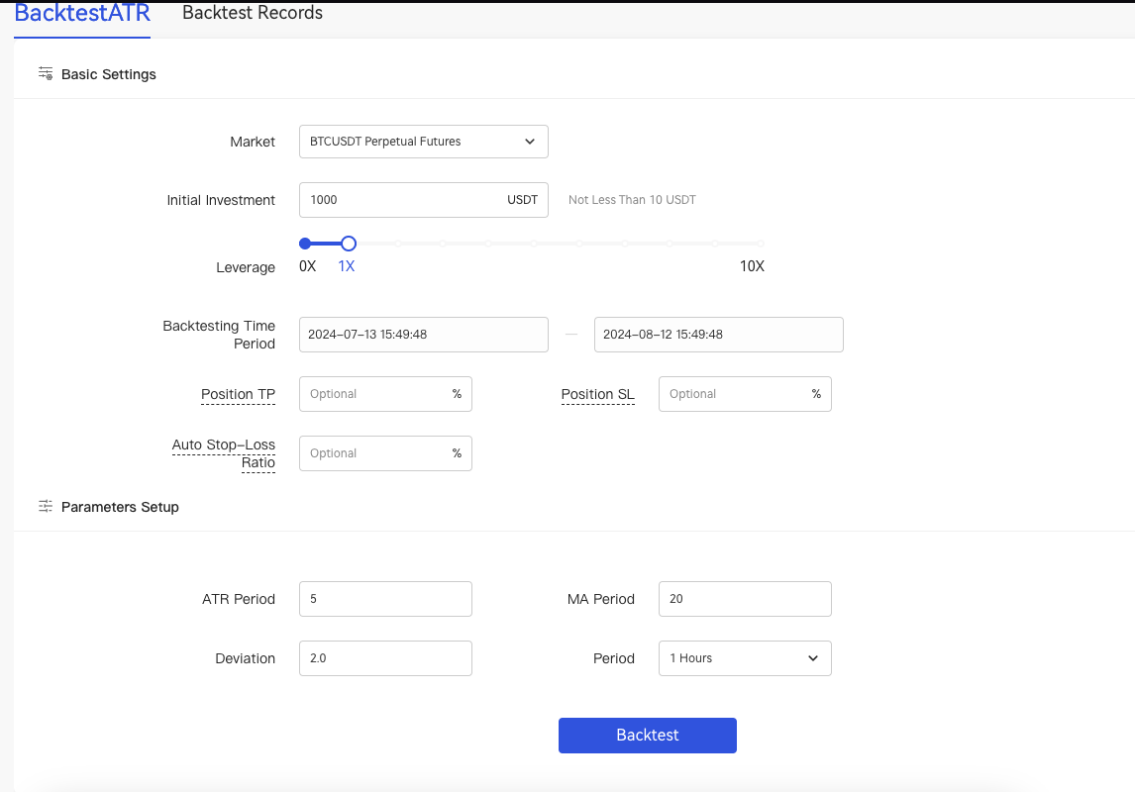Image resolution: width=1135 pixels, height=792 pixels.
Task: Click the Deviation input field
Action: coord(385,658)
